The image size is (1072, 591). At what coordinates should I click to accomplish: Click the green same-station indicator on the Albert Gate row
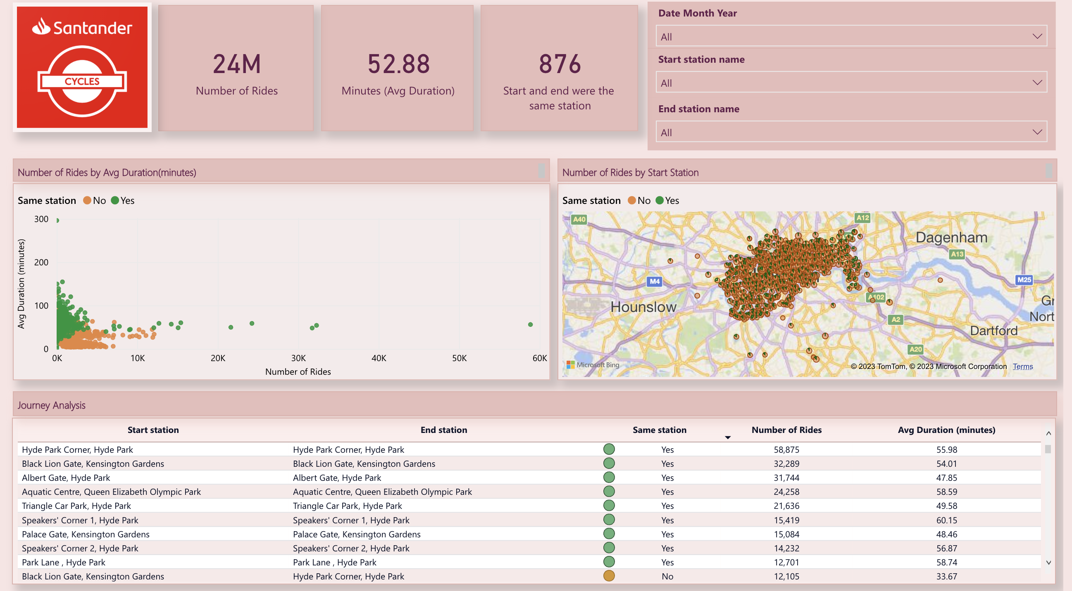click(608, 478)
